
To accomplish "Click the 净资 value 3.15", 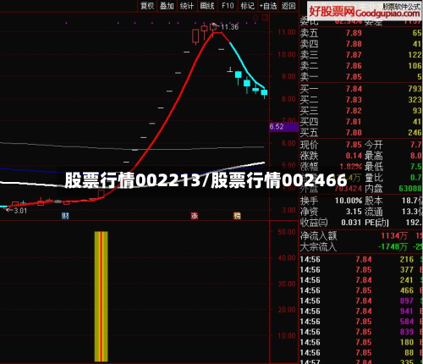I will click(x=354, y=212).
